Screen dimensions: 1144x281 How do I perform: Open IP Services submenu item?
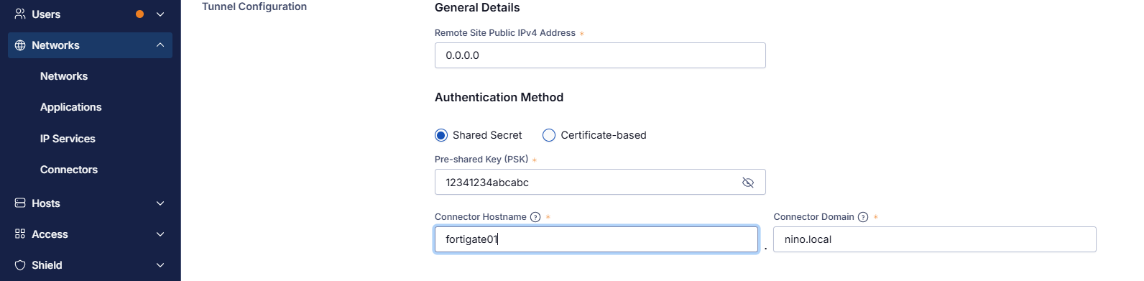(x=68, y=139)
